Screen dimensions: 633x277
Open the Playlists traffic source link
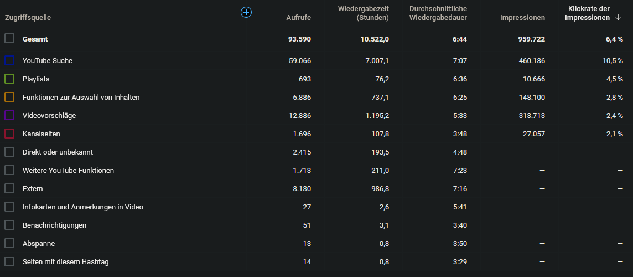36,79
